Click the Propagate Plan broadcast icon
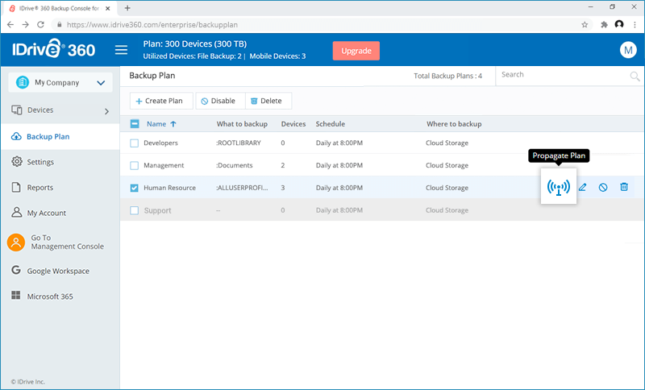 559,187
